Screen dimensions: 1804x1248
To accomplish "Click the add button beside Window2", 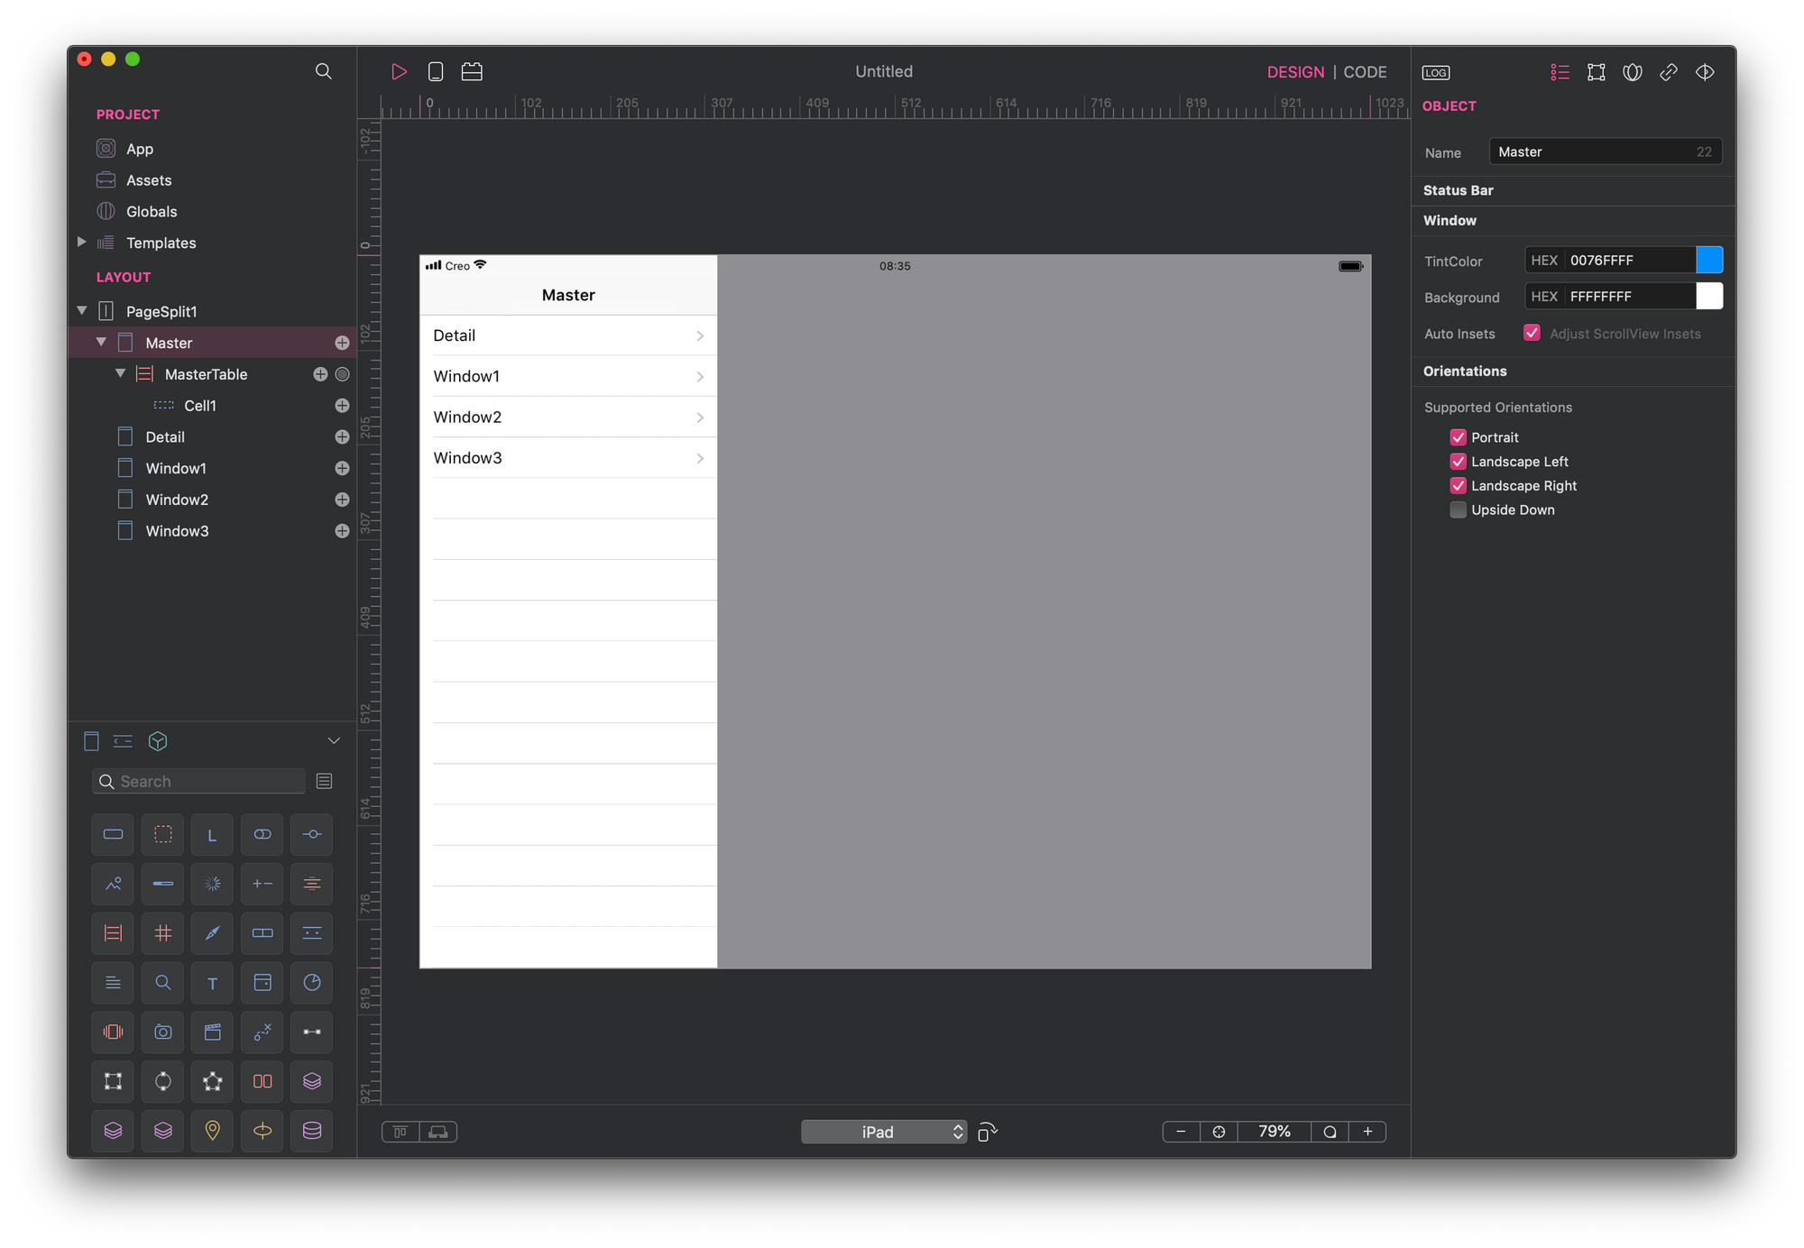I will click(x=342, y=500).
